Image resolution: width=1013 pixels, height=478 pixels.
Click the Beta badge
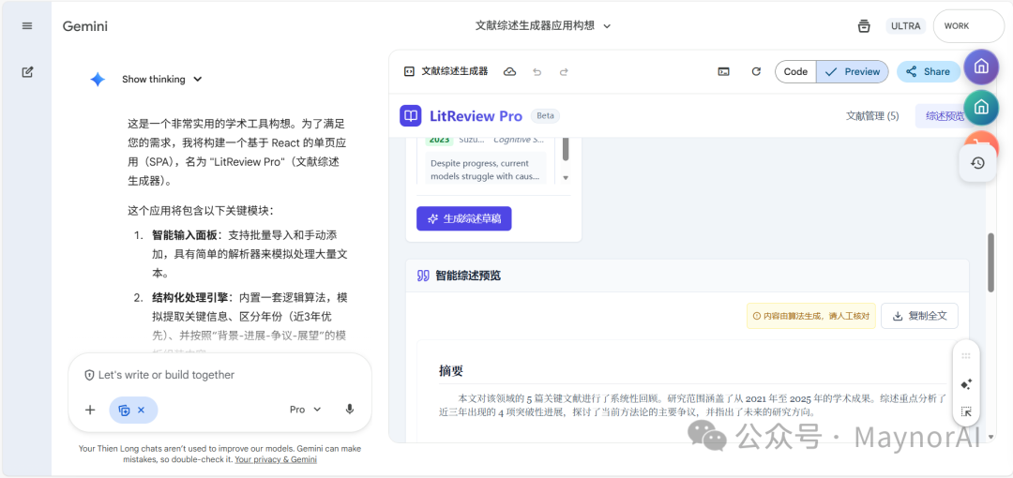(x=545, y=116)
